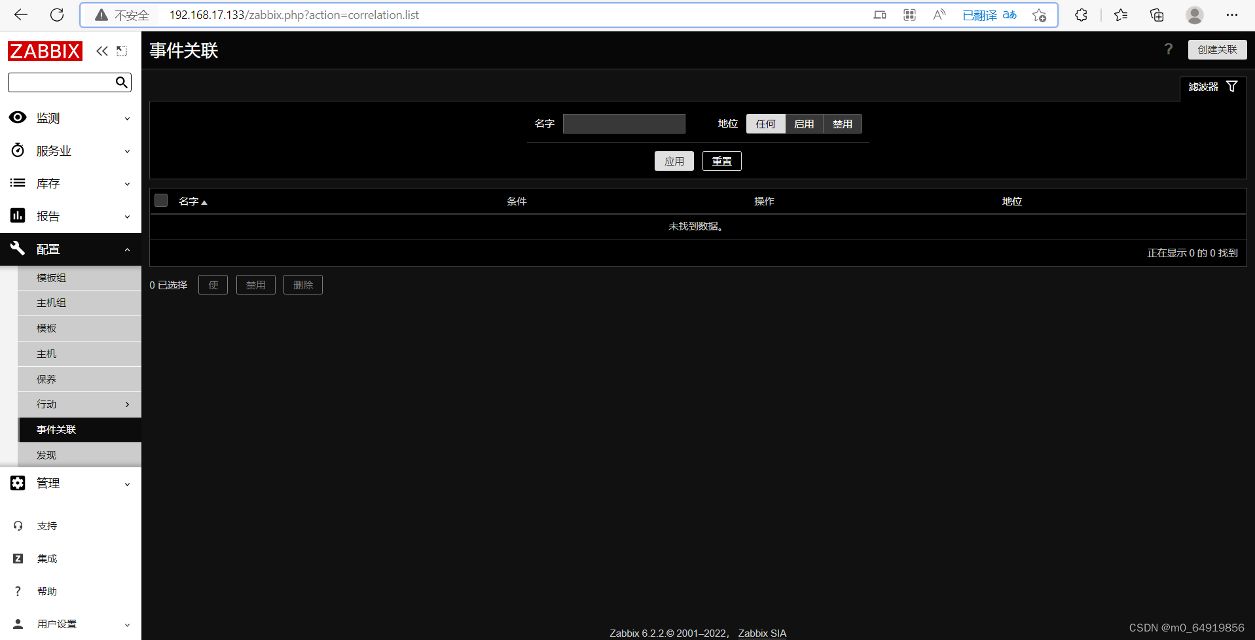Click the search magnifier icon in sidebar
Viewport: 1255px width, 640px height.
pos(121,82)
